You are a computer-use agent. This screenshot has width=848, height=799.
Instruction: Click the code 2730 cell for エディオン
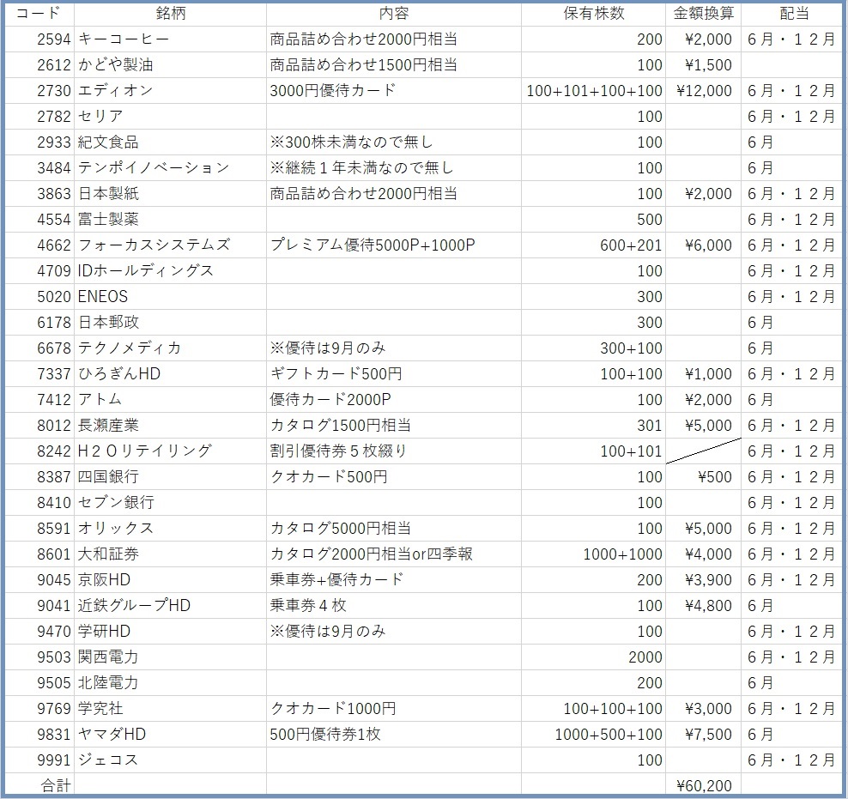click(39, 90)
